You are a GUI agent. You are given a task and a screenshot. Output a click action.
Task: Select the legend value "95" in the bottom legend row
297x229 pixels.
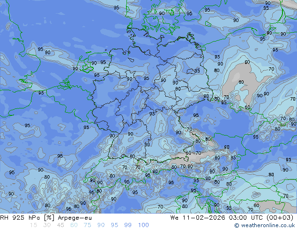click(114, 225)
